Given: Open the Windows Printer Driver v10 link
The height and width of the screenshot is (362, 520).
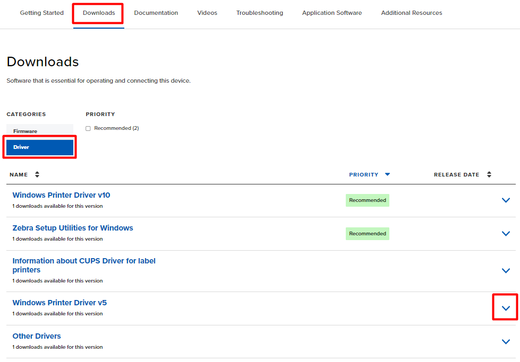Looking at the screenshot, I should 61,195.
